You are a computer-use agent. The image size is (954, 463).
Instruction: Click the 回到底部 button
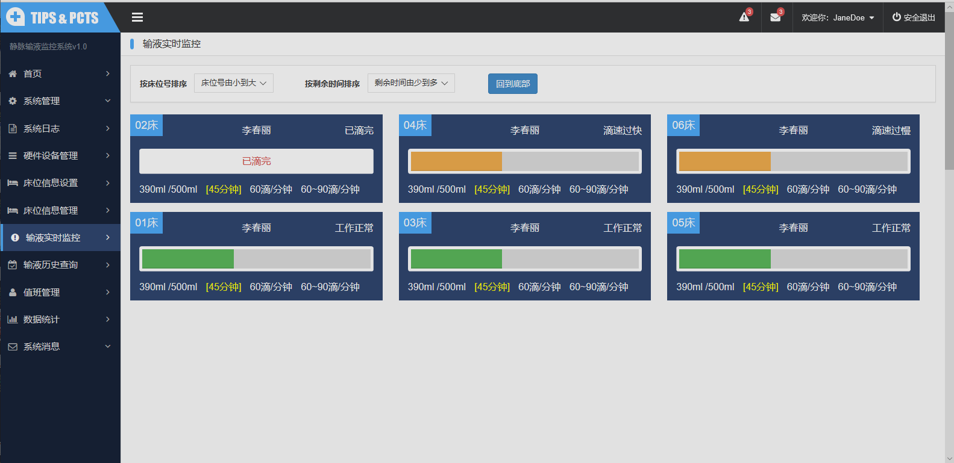click(x=513, y=84)
